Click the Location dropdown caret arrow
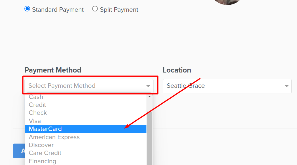The width and height of the screenshot is (297, 165). coord(287,86)
